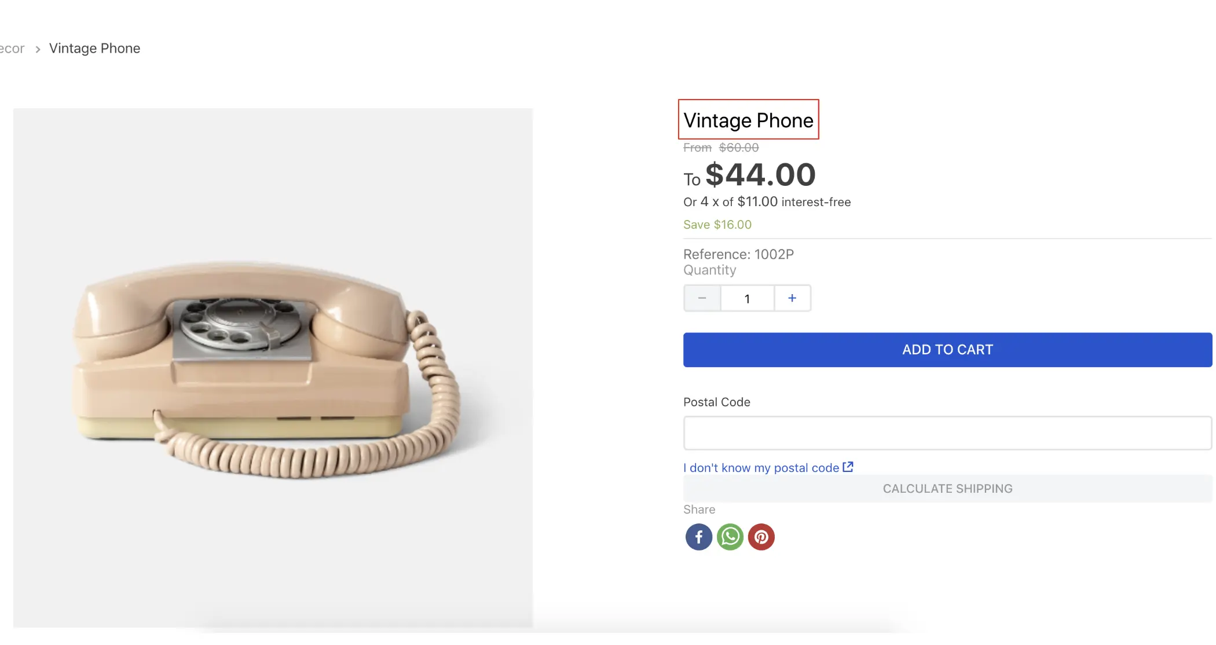This screenshot has height=645, width=1216.
Task: Pin the product to Pinterest
Action: pyautogui.click(x=761, y=537)
